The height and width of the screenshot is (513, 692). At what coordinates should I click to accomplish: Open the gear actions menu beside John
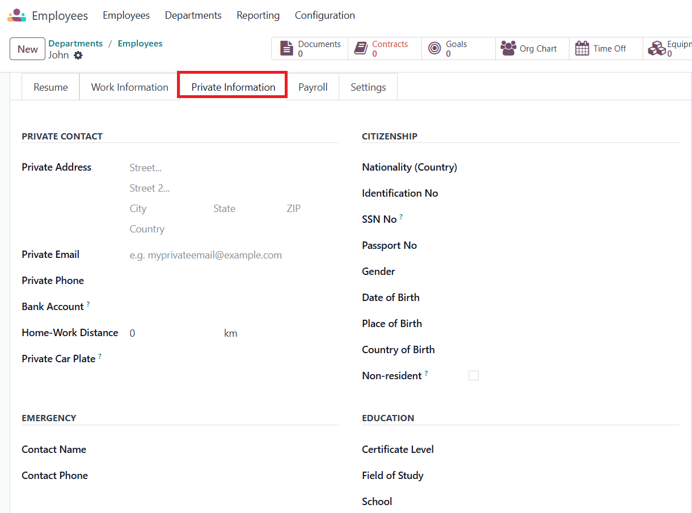tap(78, 56)
